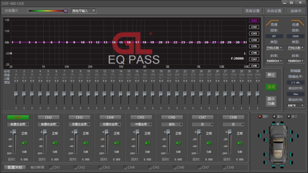
Task: Open the high-pass 18dB/Oct slope dropdown
Action: coord(274,61)
